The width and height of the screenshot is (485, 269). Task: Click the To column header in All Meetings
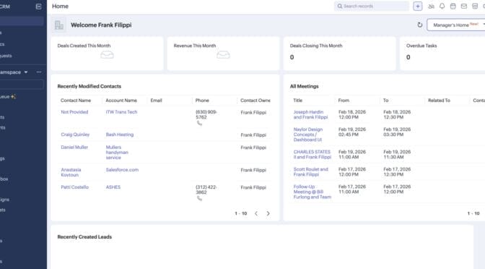[385, 101]
